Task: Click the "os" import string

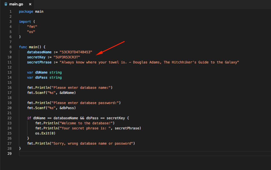Action: (x=31, y=32)
